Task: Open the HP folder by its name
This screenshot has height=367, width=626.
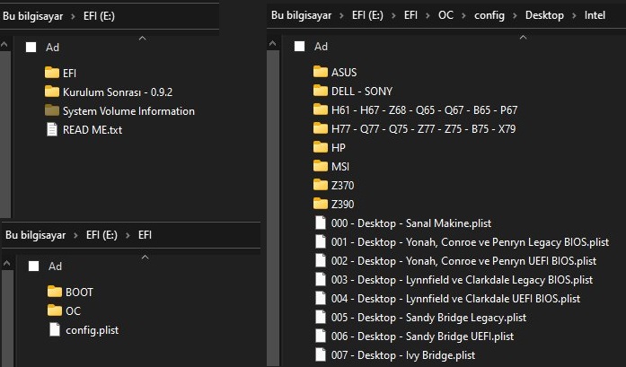Action: pos(339,148)
